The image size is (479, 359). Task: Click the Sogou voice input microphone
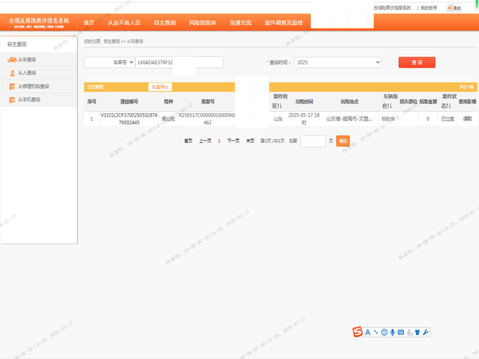(393, 332)
